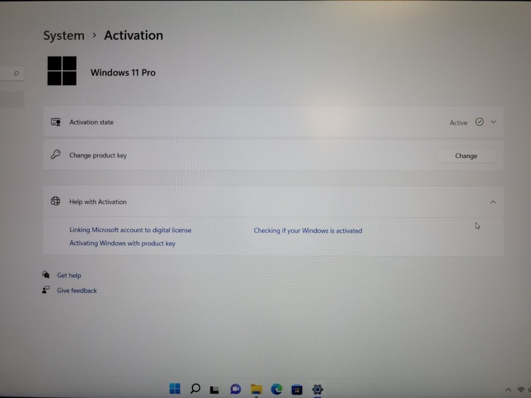This screenshot has width=531, height=398.
Task: Collapse the Help with Activation section
Action: (493, 202)
